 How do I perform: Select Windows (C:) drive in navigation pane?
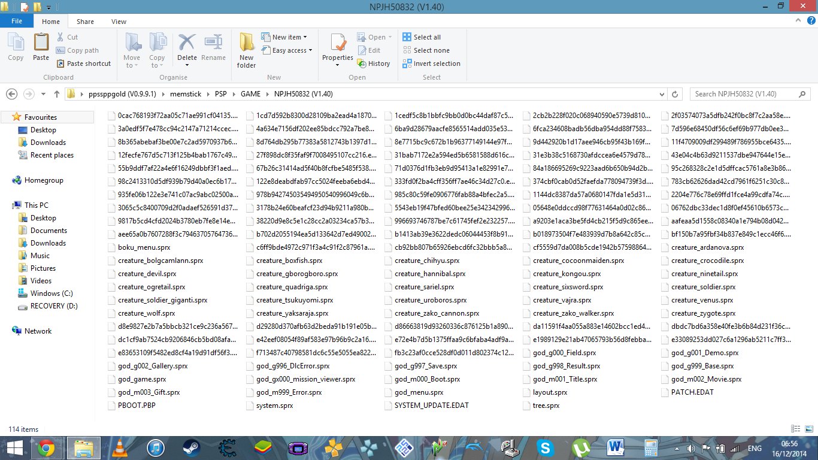tap(51, 293)
